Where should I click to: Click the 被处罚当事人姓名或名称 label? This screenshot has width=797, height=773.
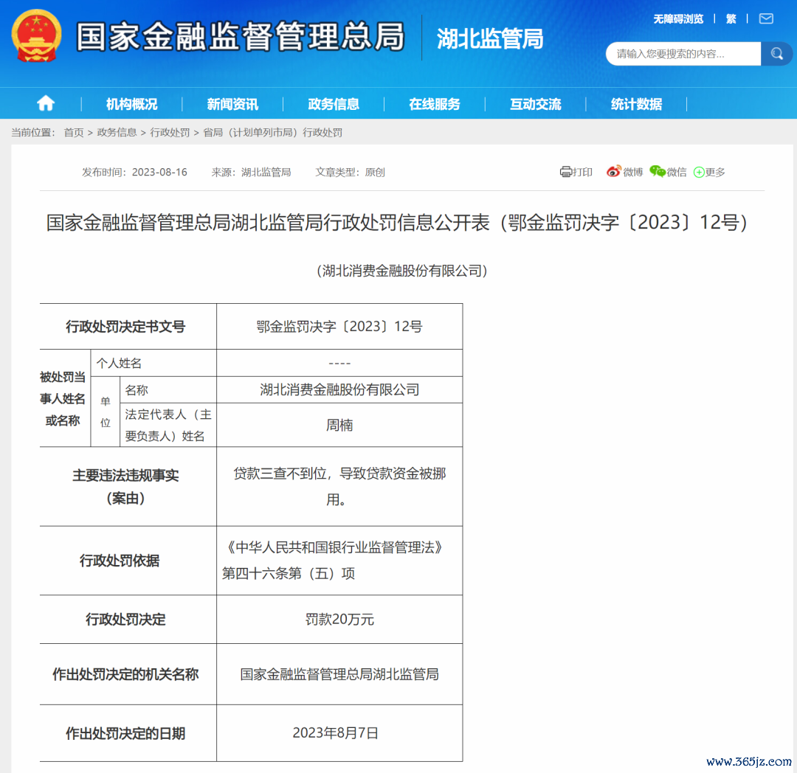[63, 399]
